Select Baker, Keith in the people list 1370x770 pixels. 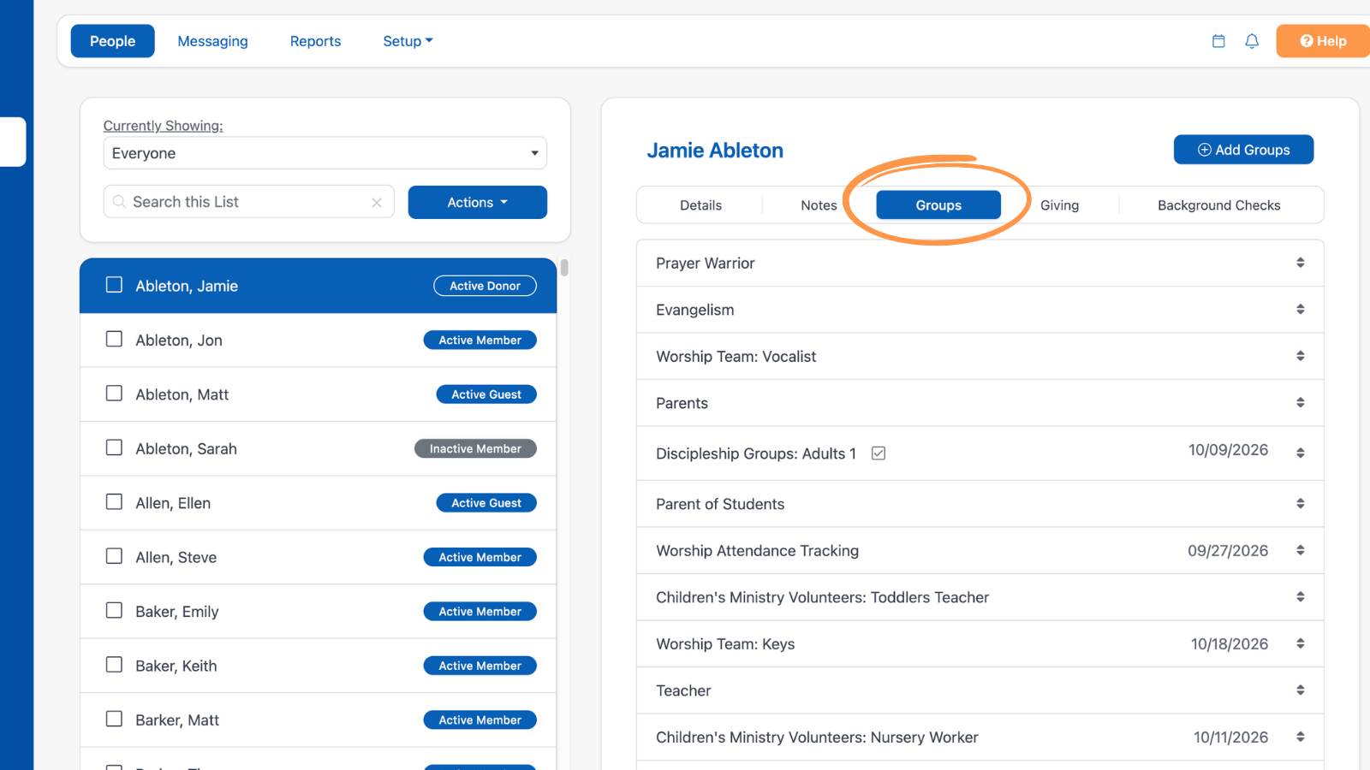[x=319, y=666]
